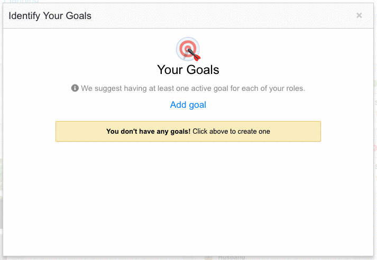Click the target dartboard goals icon
Image resolution: width=377 pixels, height=260 pixels.
(x=187, y=48)
